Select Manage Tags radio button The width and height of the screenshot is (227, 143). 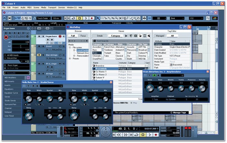pyautogui.click(x=172, y=113)
